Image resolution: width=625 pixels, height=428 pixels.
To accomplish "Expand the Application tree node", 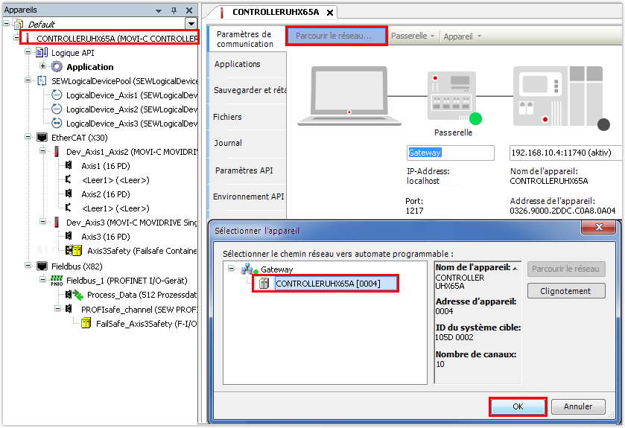I will (x=42, y=67).
